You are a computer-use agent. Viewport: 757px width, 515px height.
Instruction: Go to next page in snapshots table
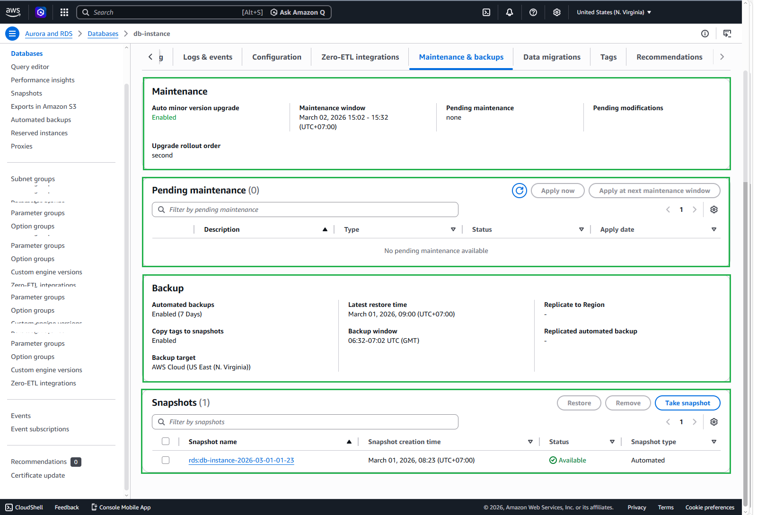695,422
